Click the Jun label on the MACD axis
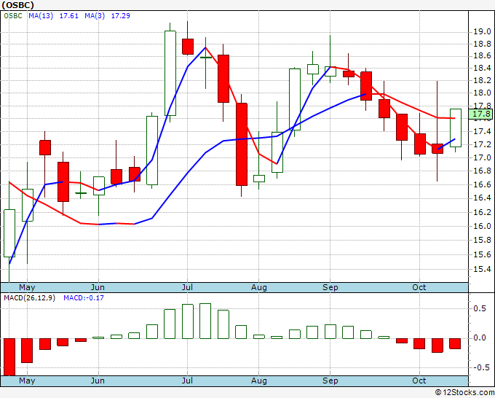The width and height of the screenshot is (495, 398). (x=98, y=381)
